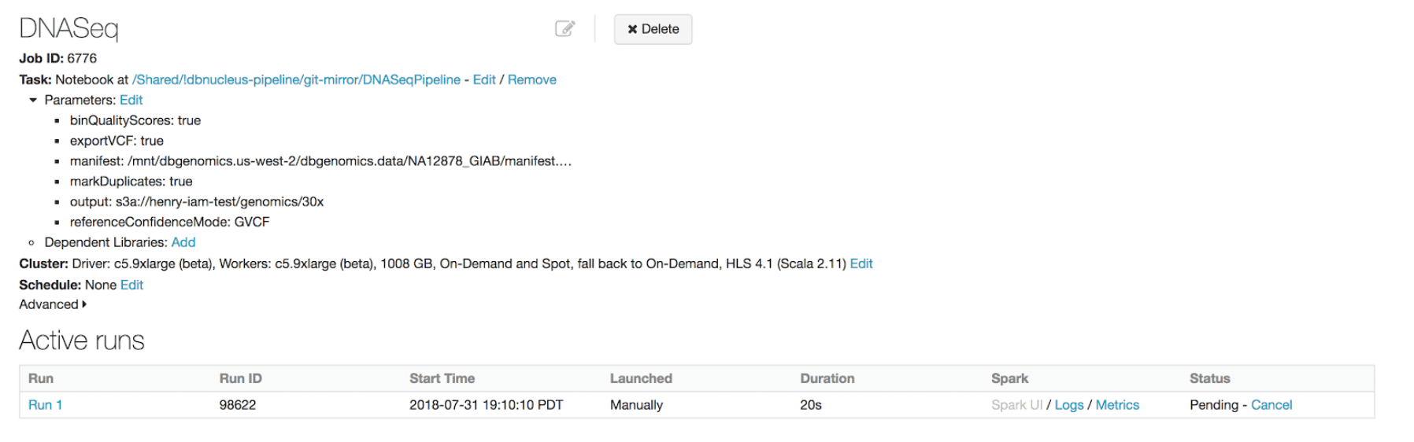Click the edit job name pencil icon
The height and width of the screenshot is (442, 1414).
click(x=564, y=29)
